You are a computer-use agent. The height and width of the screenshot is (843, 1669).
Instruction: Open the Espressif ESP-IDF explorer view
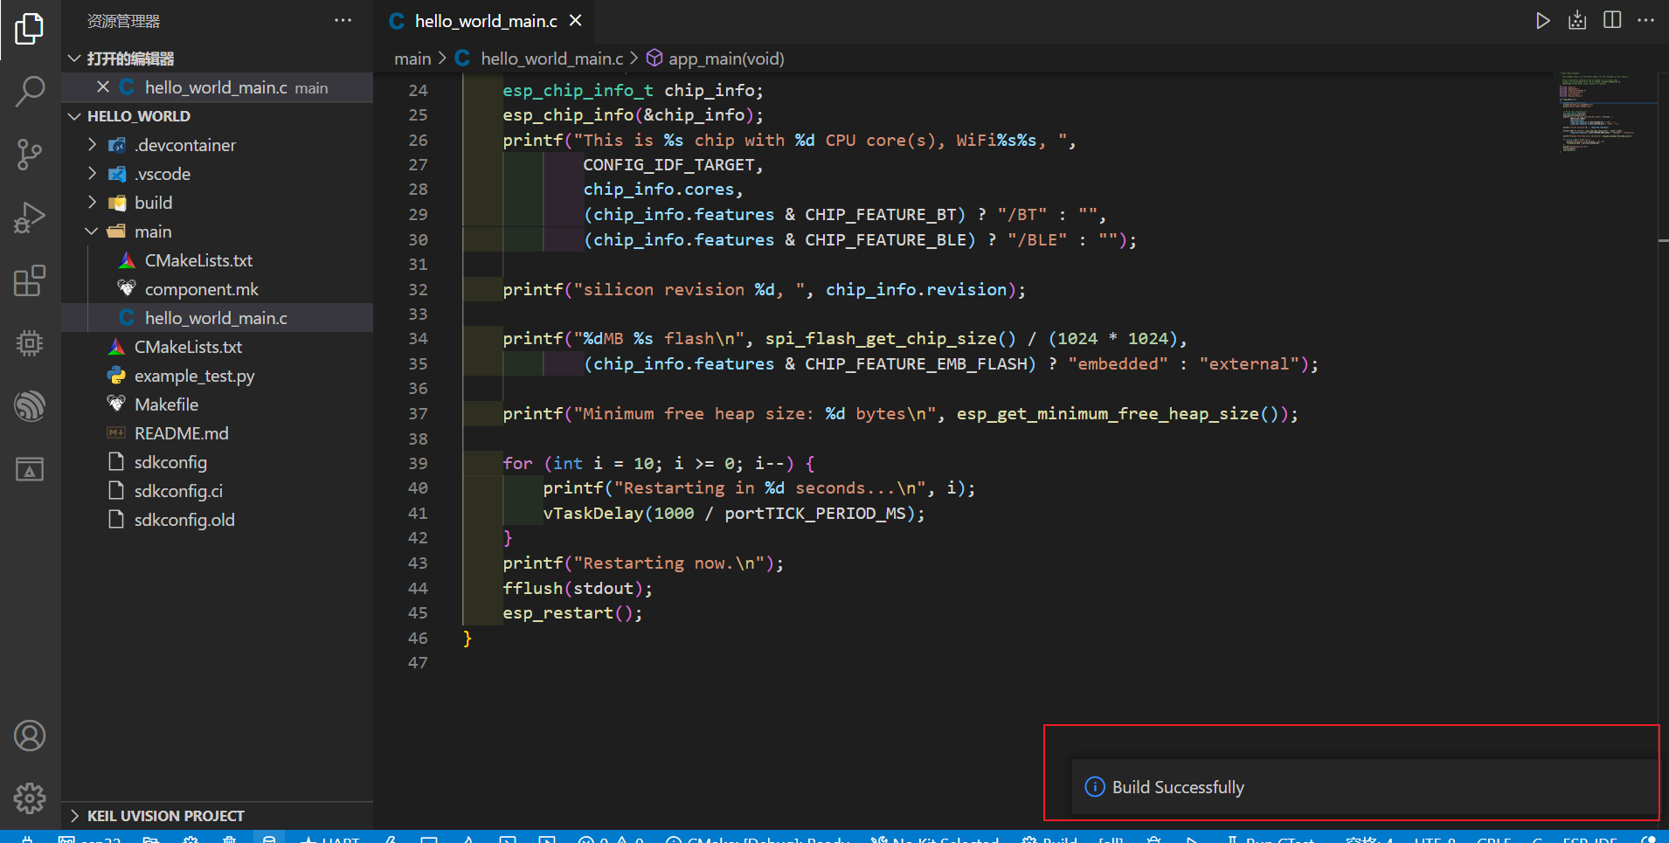tap(30, 406)
